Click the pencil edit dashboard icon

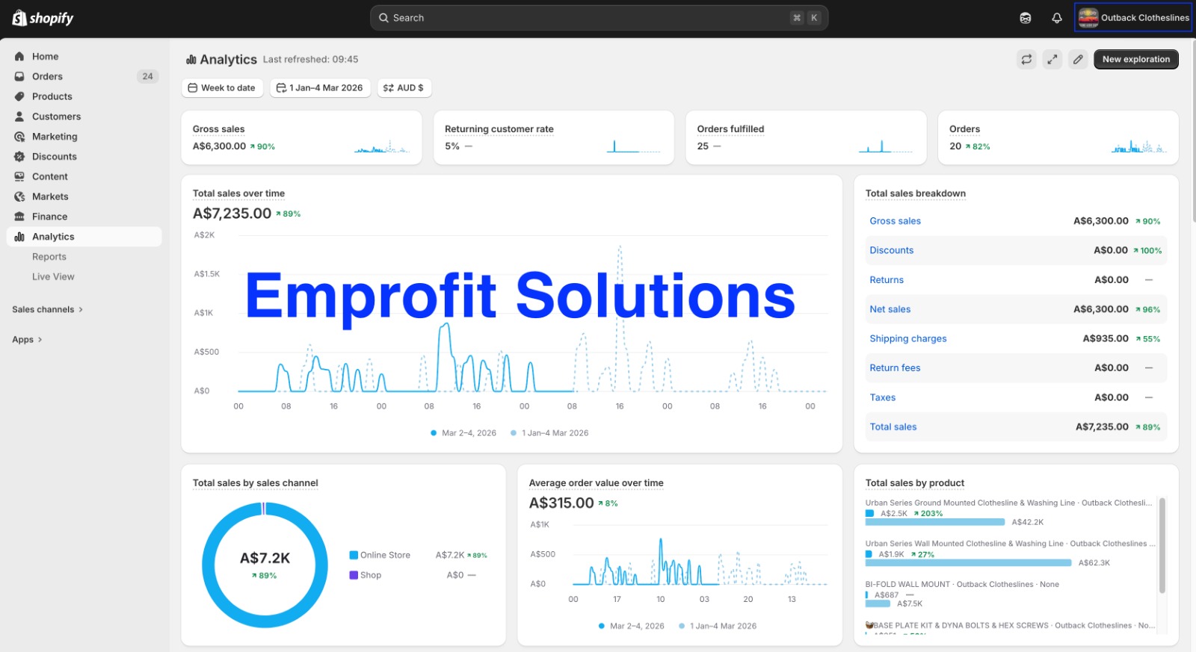(1078, 59)
